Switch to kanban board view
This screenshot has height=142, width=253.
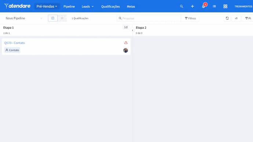point(53,18)
